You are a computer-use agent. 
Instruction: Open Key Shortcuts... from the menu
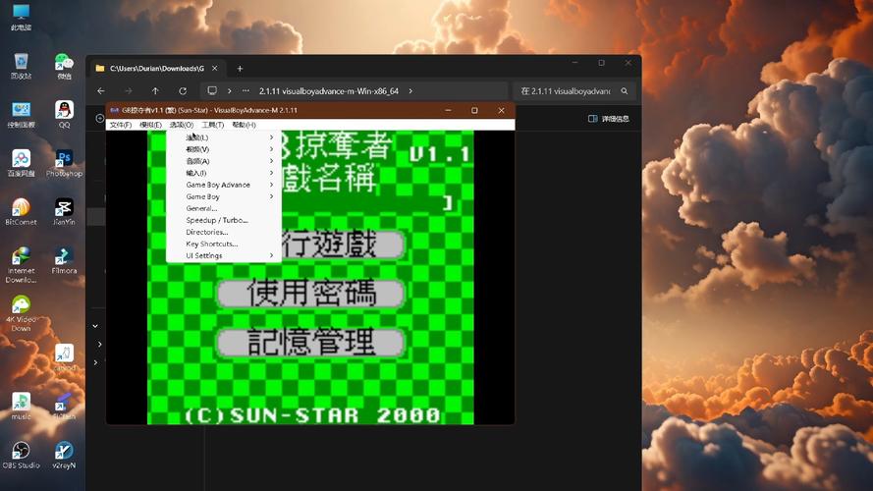[x=224, y=244]
